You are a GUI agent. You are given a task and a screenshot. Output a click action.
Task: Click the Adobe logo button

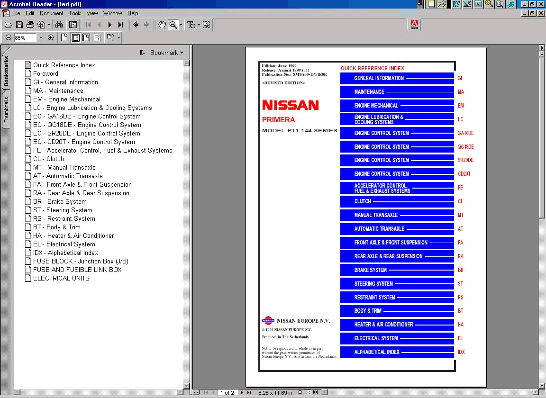pos(414,25)
